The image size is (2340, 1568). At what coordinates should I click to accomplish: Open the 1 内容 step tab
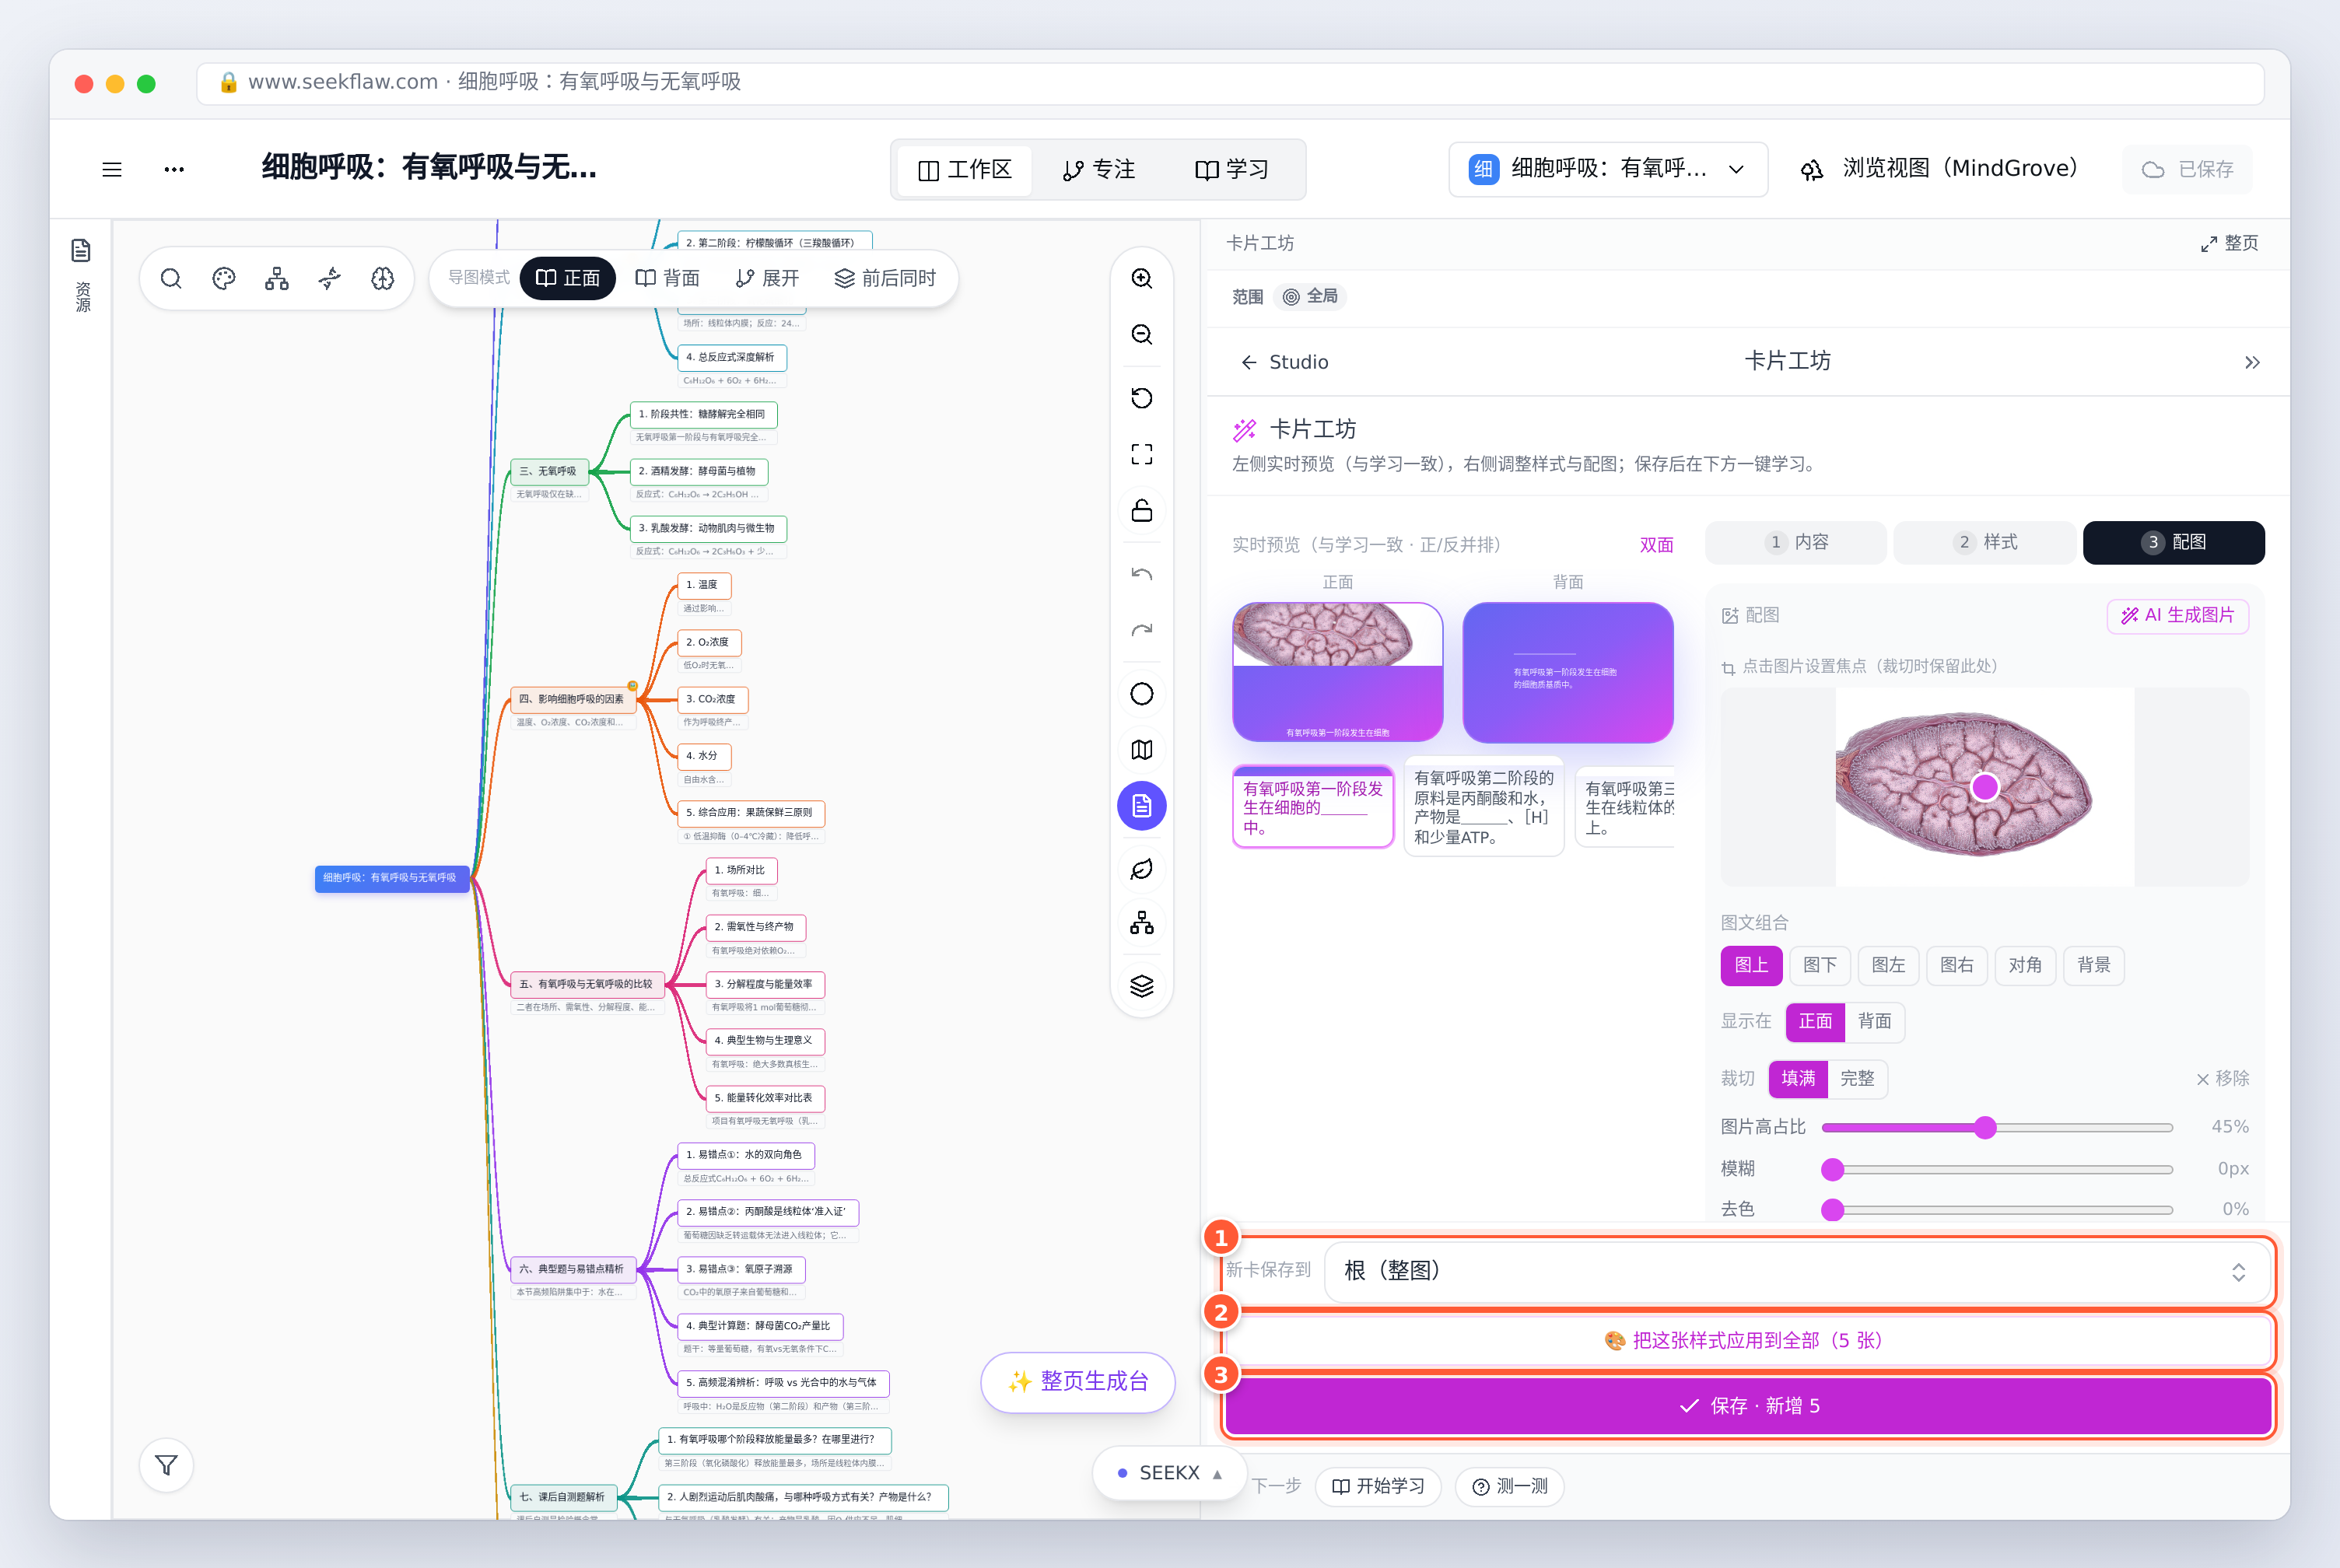pos(1796,542)
